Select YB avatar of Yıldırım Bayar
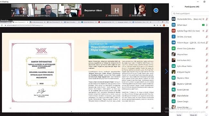 pyautogui.click(x=174, y=43)
